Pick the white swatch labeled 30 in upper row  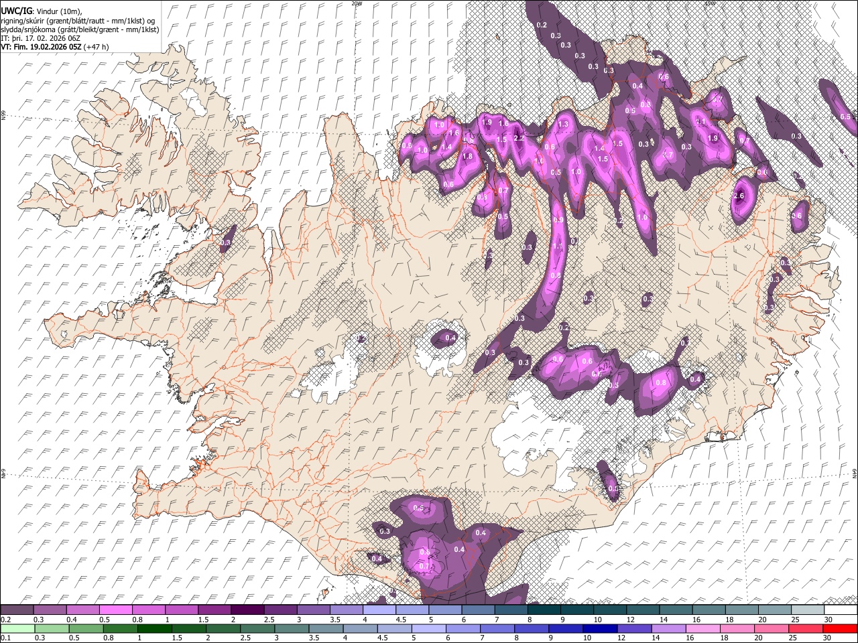click(840, 610)
